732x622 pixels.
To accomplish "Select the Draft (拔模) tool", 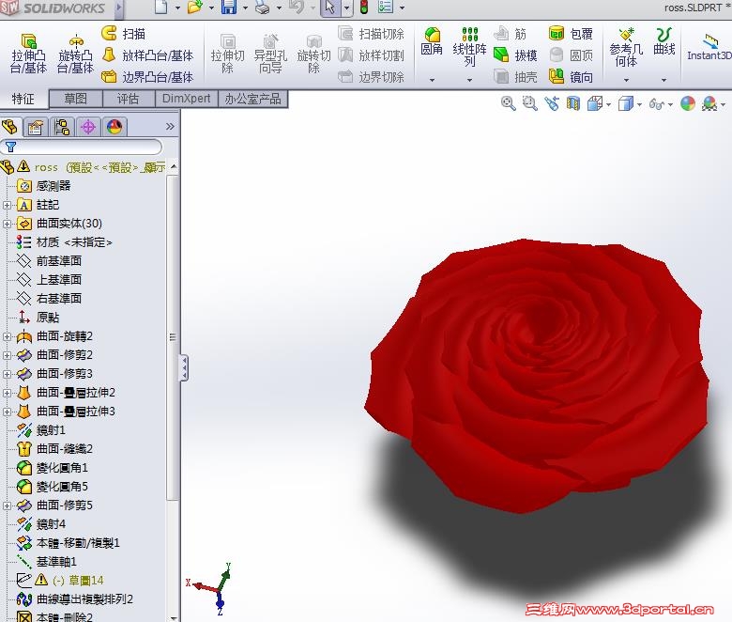I will [x=515, y=55].
